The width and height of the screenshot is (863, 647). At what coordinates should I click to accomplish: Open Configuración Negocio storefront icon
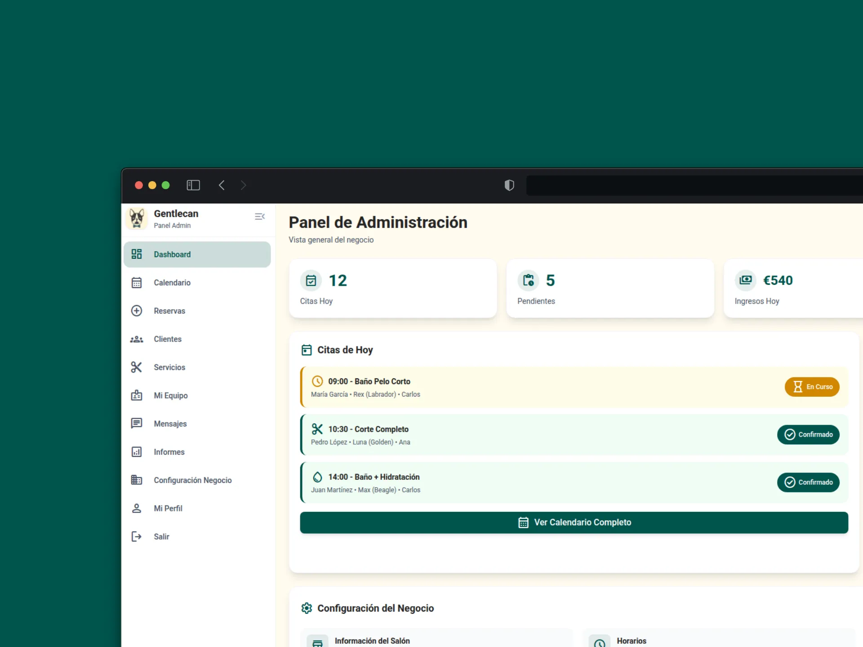(x=137, y=480)
